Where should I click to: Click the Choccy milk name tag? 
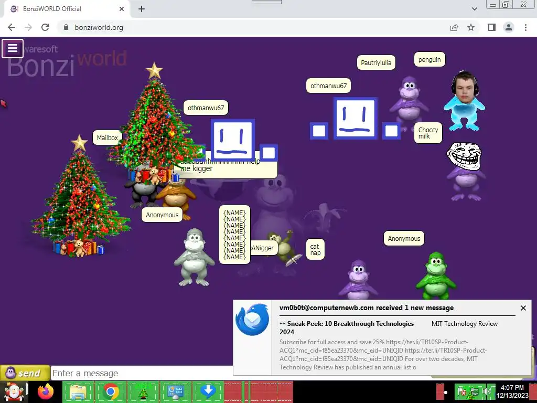428,133
